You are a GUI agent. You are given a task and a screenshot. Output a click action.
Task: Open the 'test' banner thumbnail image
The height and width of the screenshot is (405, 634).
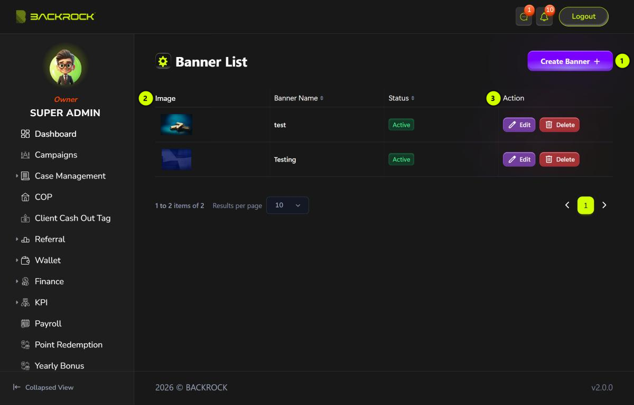(x=176, y=125)
